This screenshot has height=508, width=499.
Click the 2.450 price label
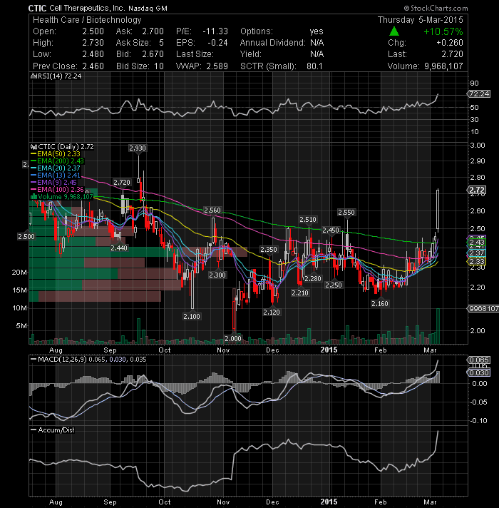click(331, 230)
